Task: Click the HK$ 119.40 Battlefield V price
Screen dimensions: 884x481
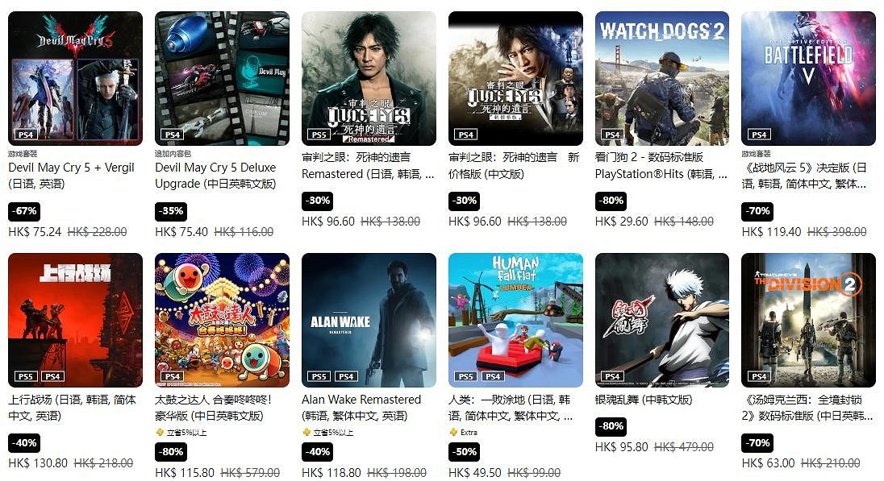Action: tap(770, 231)
